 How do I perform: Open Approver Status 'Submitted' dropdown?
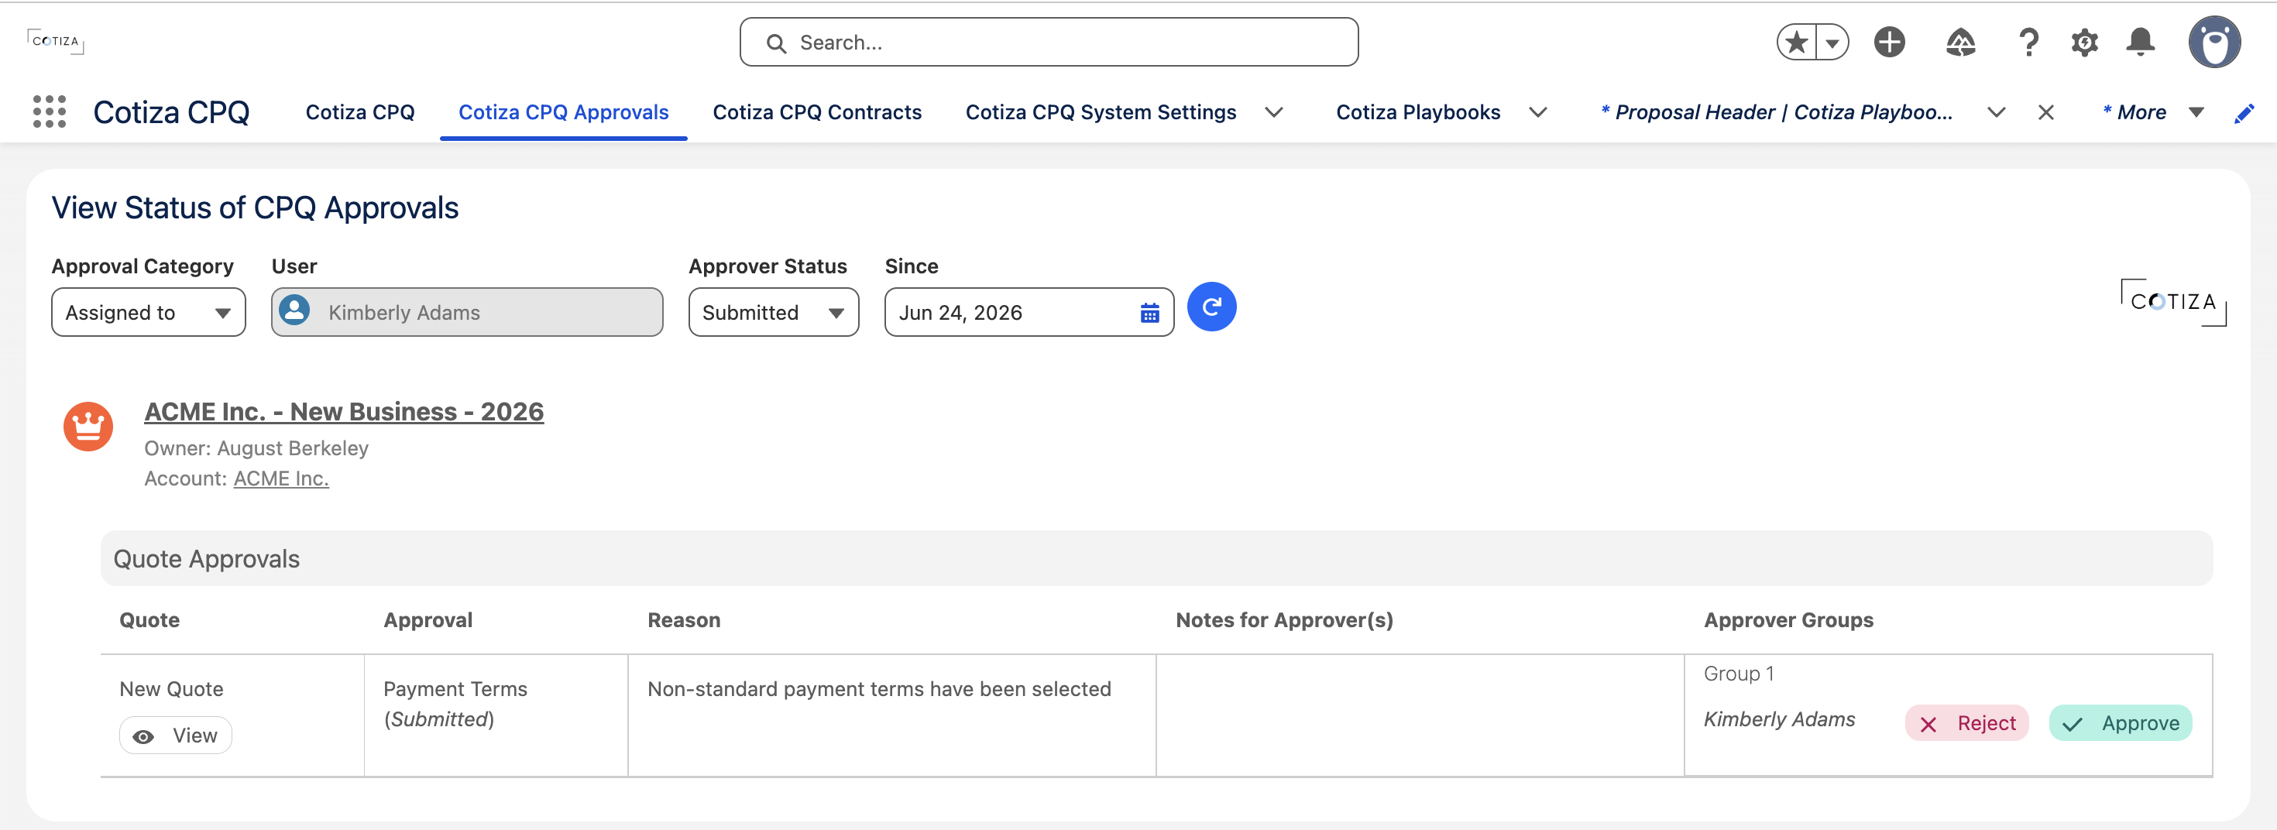coord(774,312)
